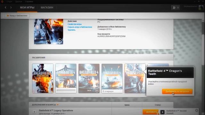Click the Battlefield 4 Dragon's Teeth tooltip title
The height and width of the screenshot is (115, 205).
pos(165,73)
